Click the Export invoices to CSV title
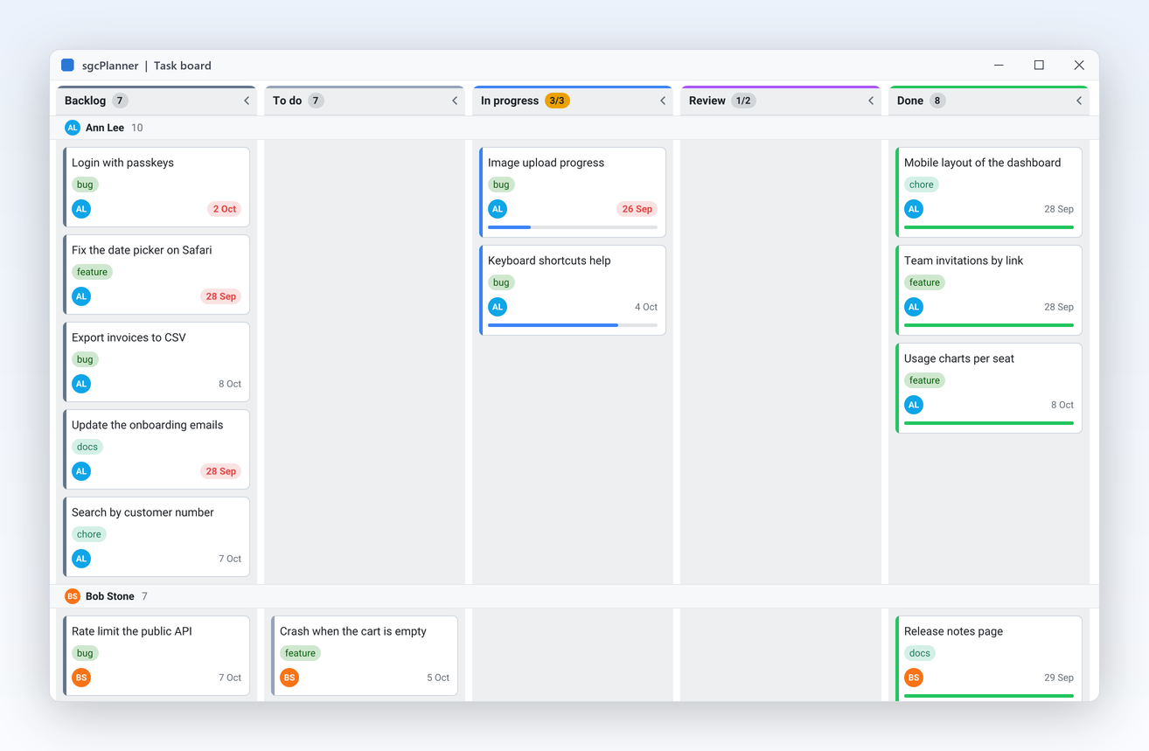Viewport: 1149px width, 751px height. pyautogui.click(x=129, y=337)
